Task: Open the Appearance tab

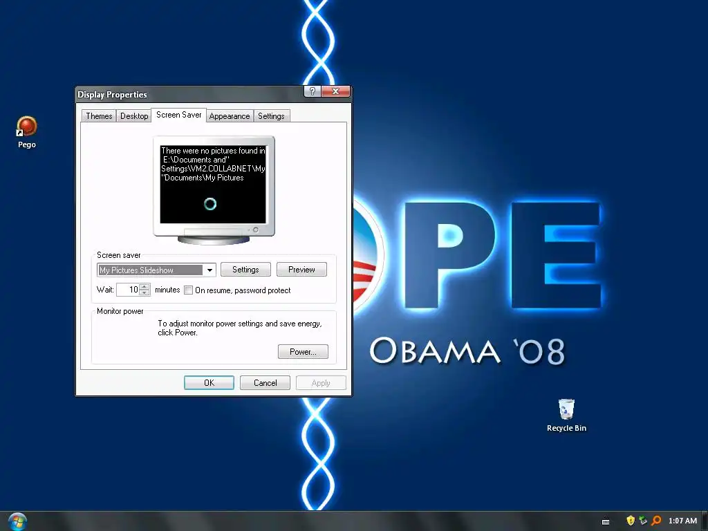Action: 230,116
